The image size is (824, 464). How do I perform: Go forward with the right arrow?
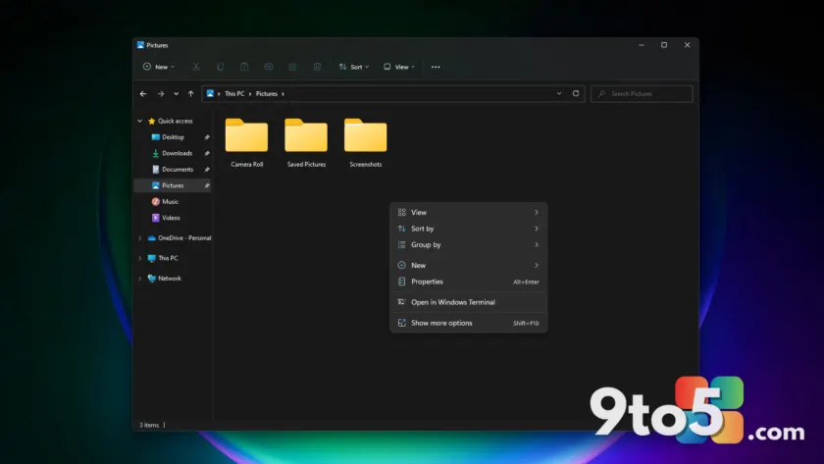point(161,93)
